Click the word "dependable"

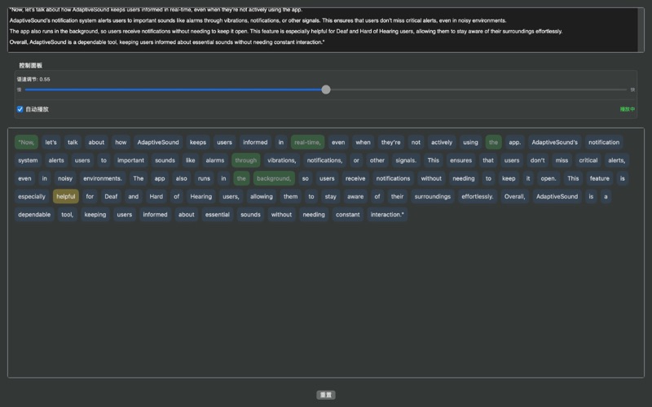pos(34,214)
